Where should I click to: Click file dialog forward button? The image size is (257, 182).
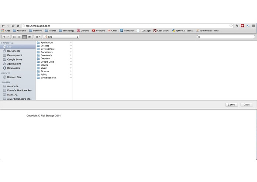coord(9,37)
